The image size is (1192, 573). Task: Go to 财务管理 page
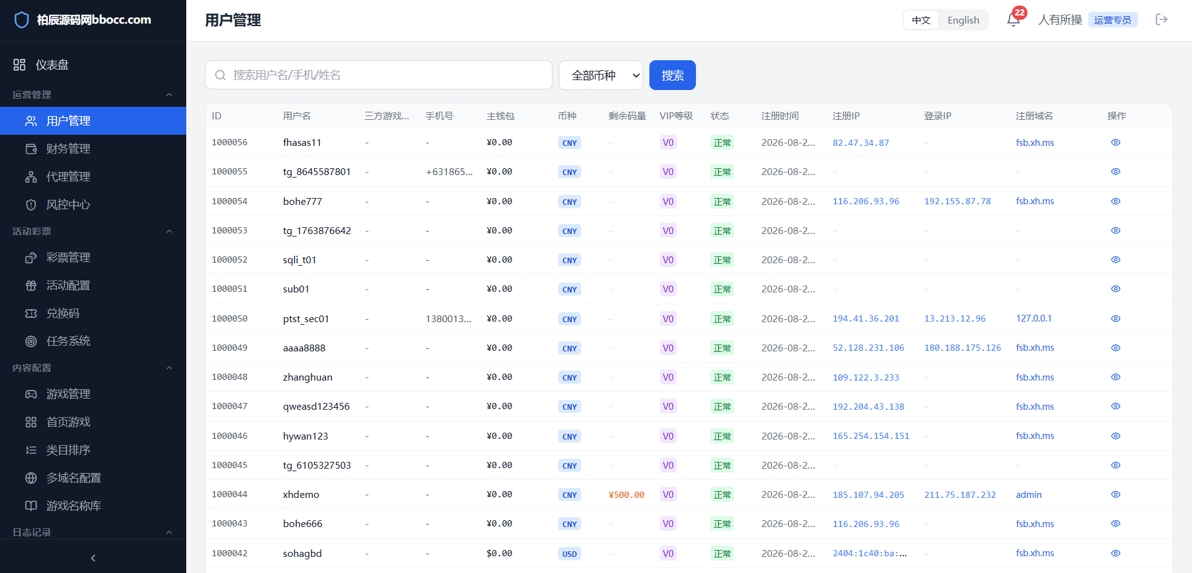pos(93,148)
